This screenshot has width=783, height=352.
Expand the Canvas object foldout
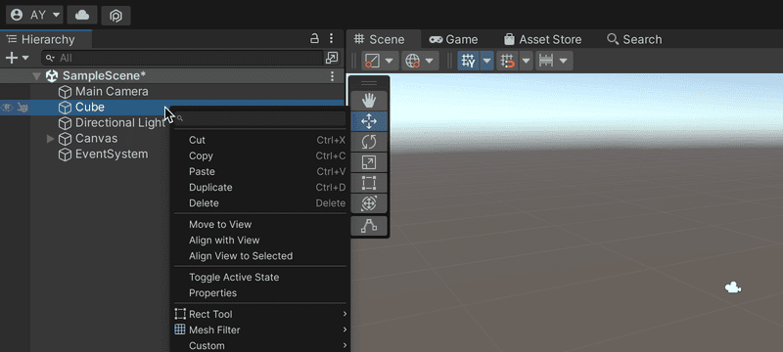point(50,139)
